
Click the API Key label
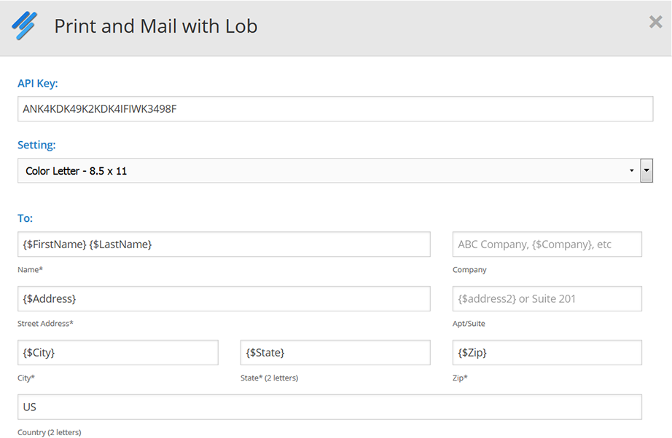[x=38, y=84]
